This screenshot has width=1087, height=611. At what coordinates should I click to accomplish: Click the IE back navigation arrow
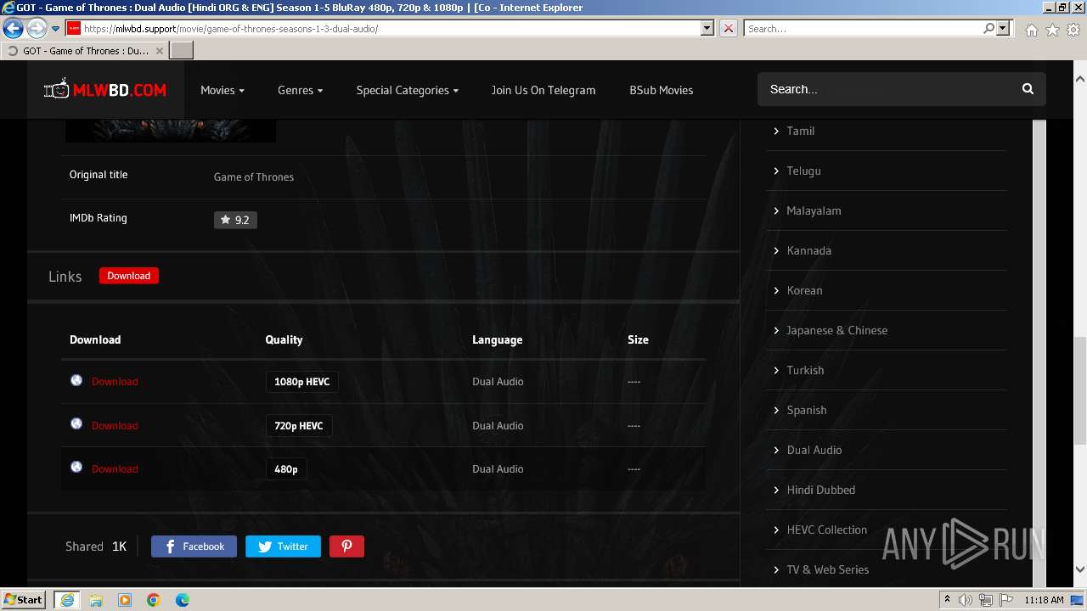[x=13, y=29]
